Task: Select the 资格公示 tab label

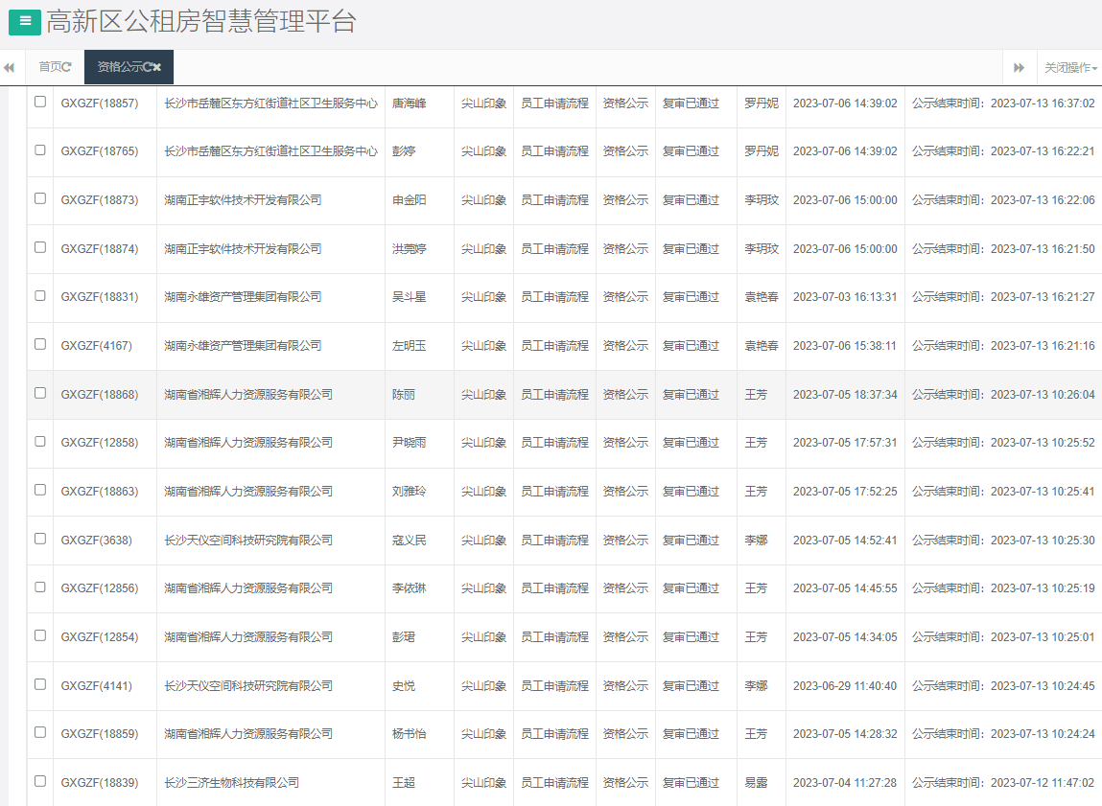Action: 119,67
